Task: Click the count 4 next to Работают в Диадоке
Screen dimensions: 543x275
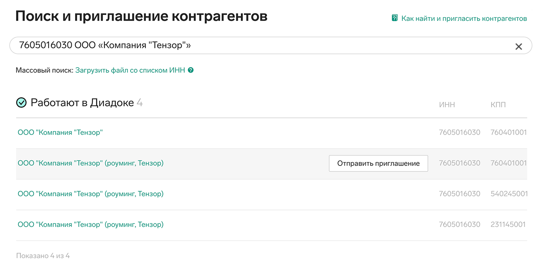Action: [140, 103]
